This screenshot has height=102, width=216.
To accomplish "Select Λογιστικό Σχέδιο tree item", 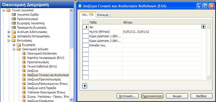I will click(x=28, y=15).
